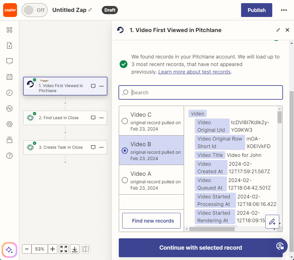Click the Video Title field label

[x=210, y=155]
